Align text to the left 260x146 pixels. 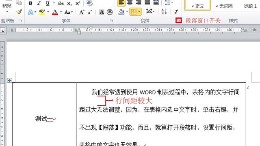point(121,3)
